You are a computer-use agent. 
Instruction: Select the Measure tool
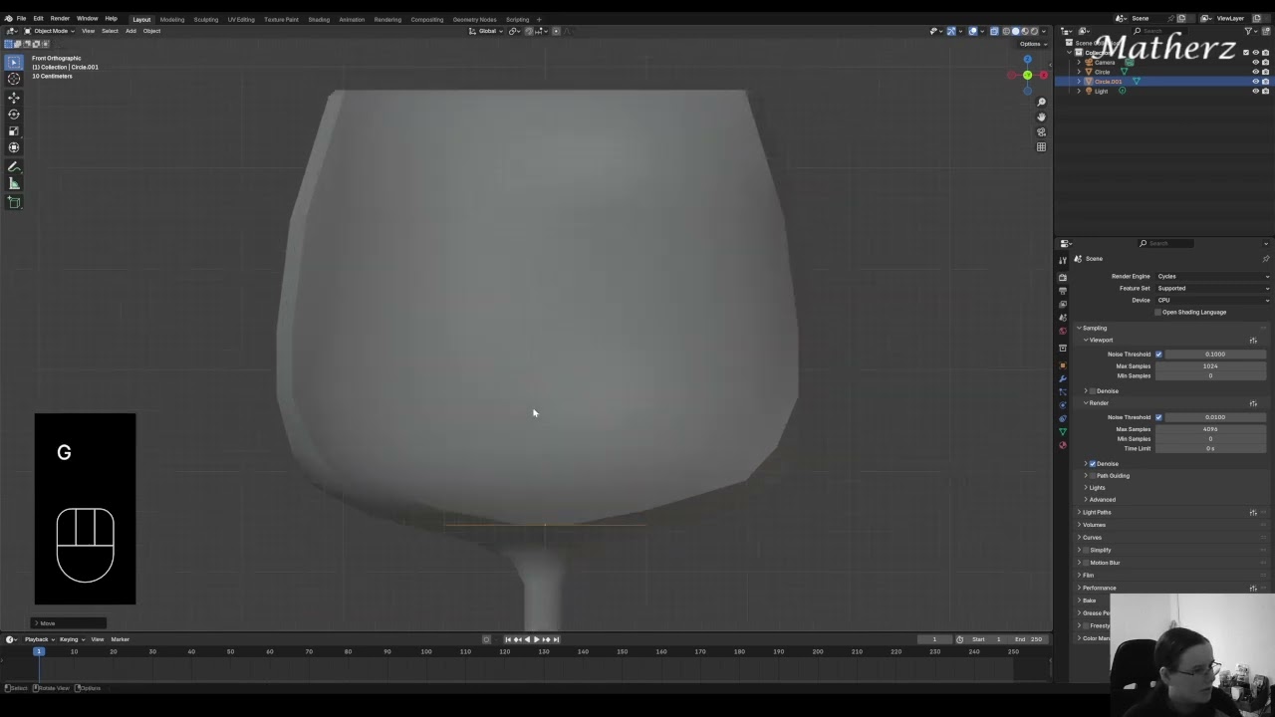point(14,183)
